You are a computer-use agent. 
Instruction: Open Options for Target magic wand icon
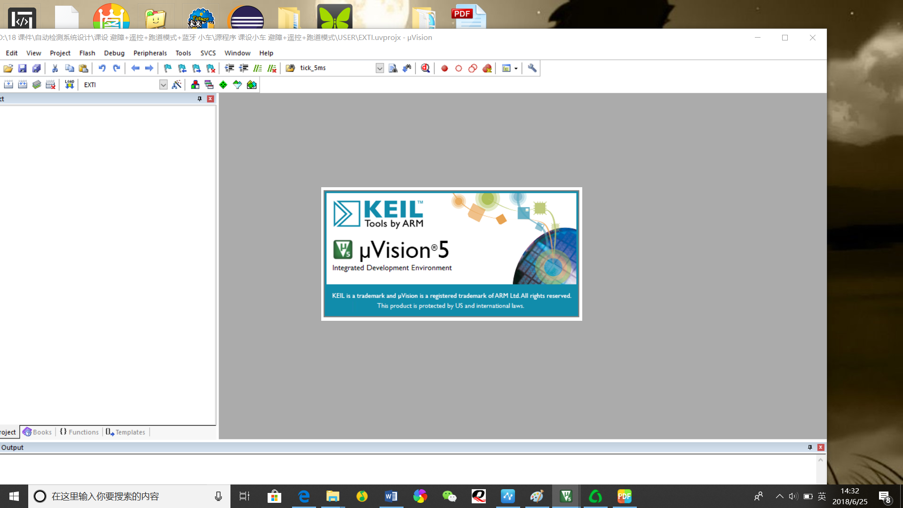pyautogui.click(x=177, y=85)
